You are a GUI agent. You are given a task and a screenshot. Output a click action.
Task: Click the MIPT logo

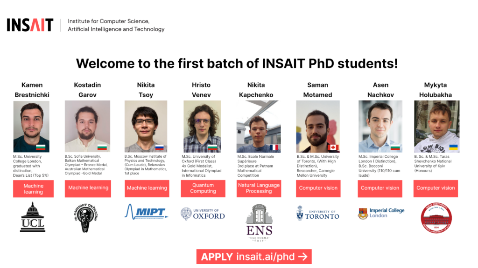[146, 212]
